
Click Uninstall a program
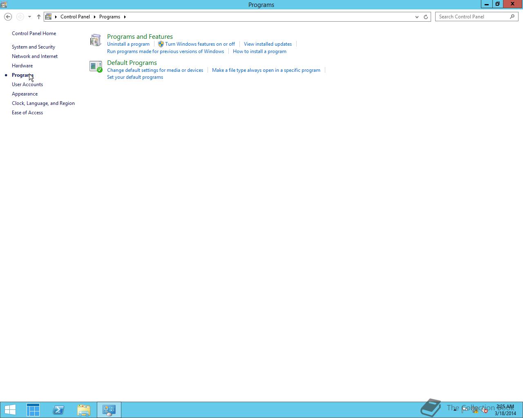(128, 44)
